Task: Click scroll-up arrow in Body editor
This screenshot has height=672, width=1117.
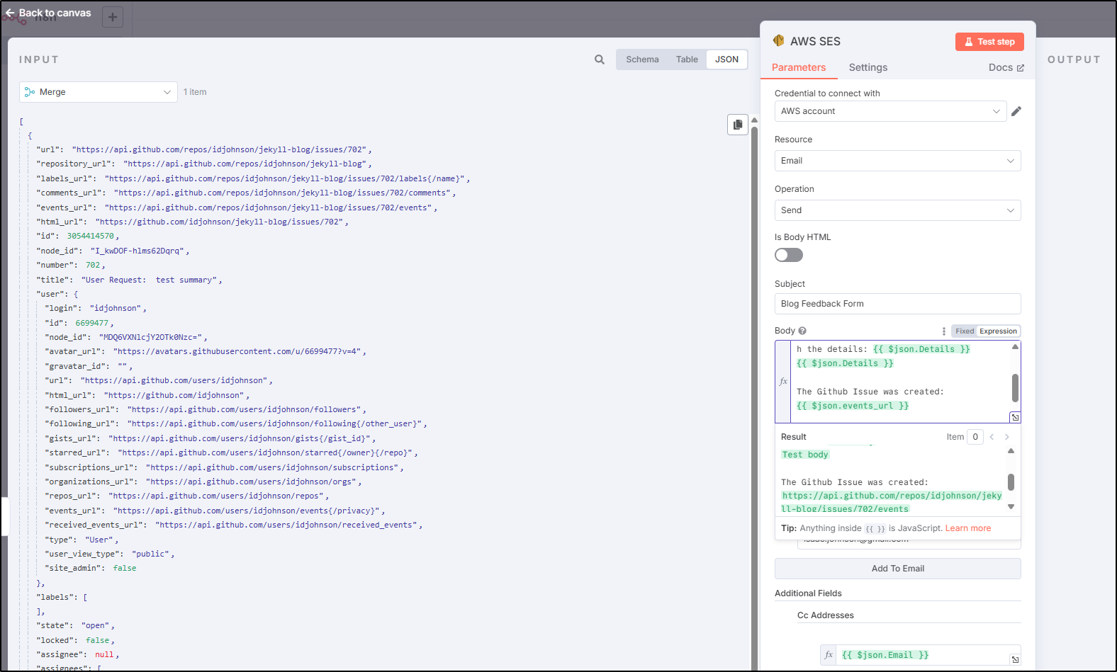Action: point(1015,347)
